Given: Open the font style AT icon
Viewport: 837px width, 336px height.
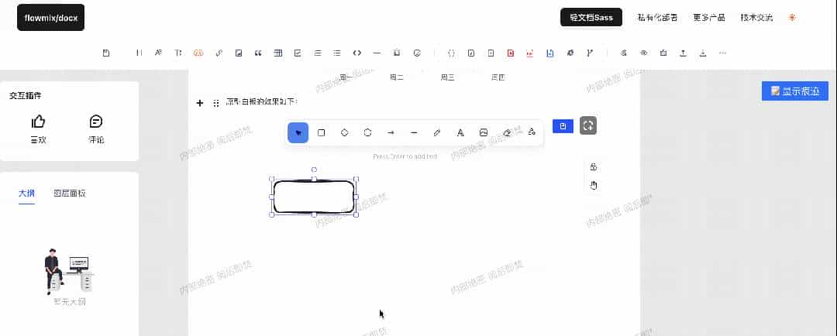Looking at the screenshot, I should (158, 53).
